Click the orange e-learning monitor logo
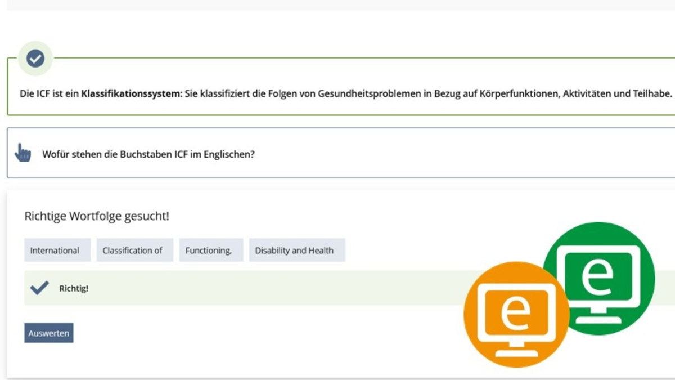The height and width of the screenshot is (380, 675). 515,314
